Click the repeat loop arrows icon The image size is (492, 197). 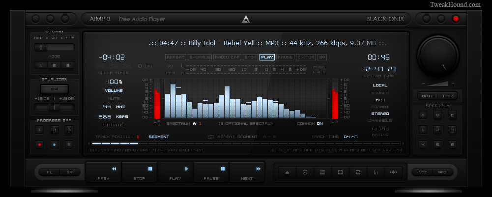358,172
